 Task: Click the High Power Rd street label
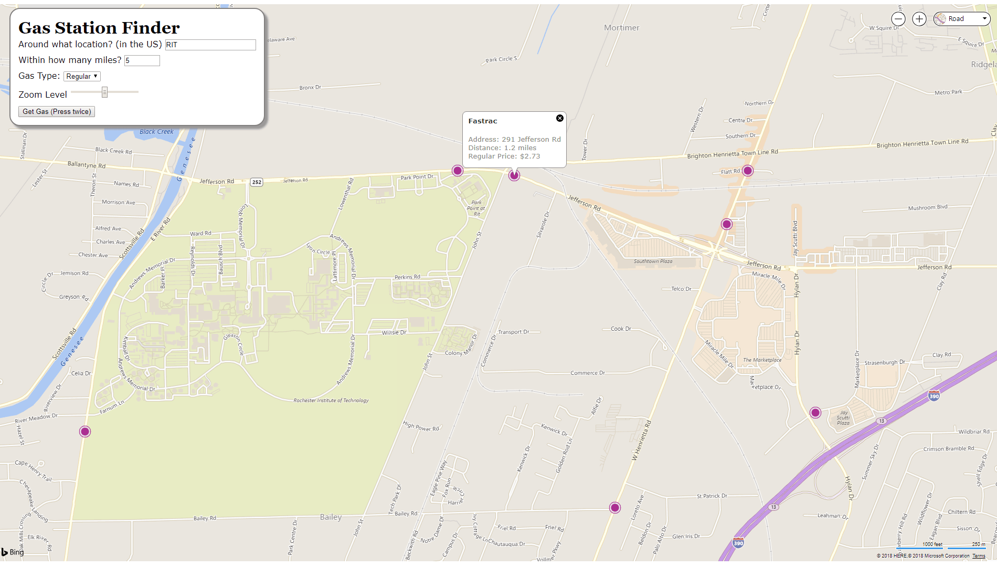(421, 426)
